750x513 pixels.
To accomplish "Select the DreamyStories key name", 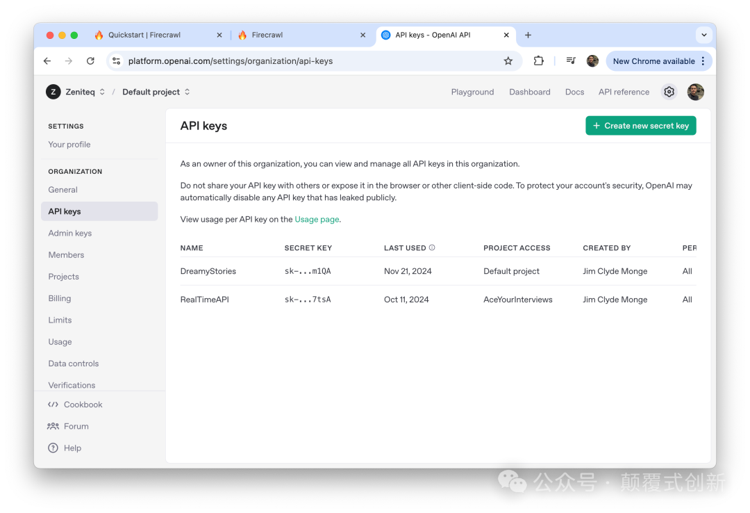I will click(208, 271).
